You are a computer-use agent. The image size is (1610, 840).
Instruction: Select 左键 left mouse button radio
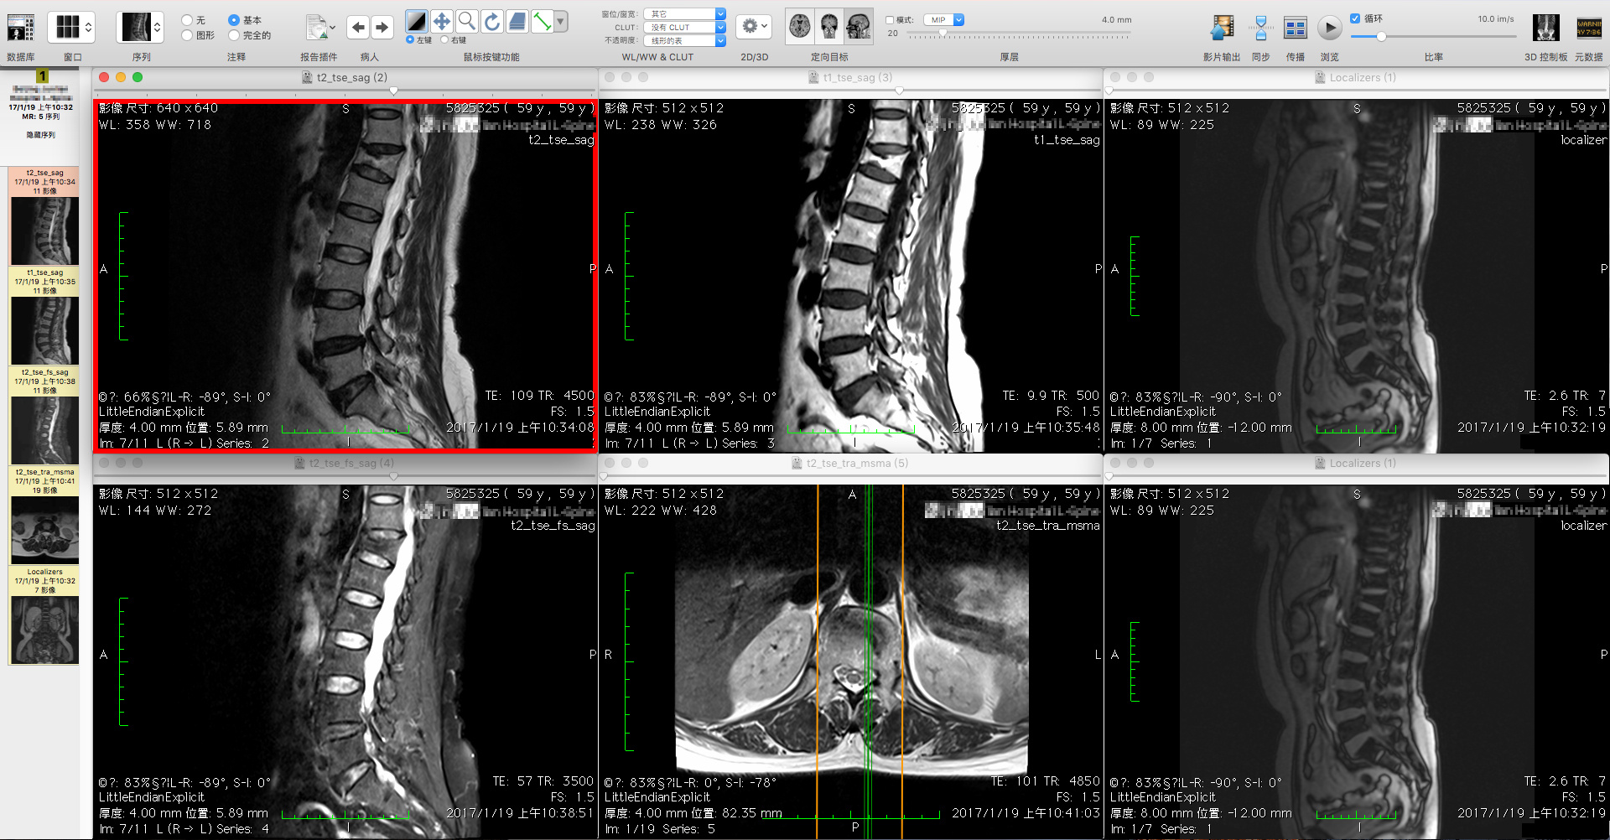click(x=410, y=39)
